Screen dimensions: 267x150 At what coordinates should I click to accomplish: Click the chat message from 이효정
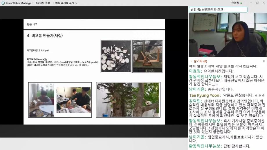pyautogui.click(x=211, y=71)
